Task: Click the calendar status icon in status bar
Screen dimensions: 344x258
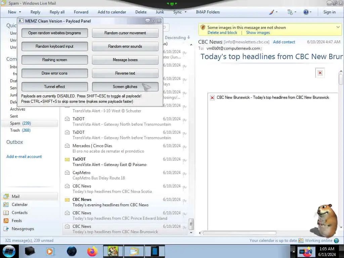Action: click(x=301, y=241)
